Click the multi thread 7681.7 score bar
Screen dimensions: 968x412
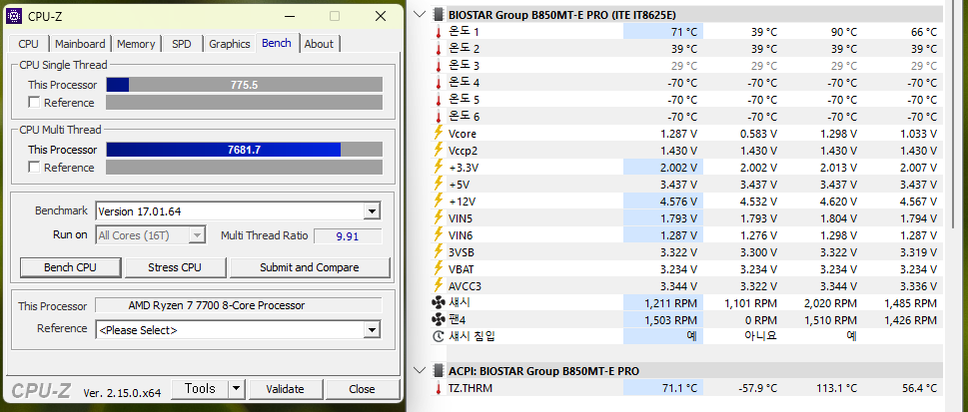coord(245,150)
